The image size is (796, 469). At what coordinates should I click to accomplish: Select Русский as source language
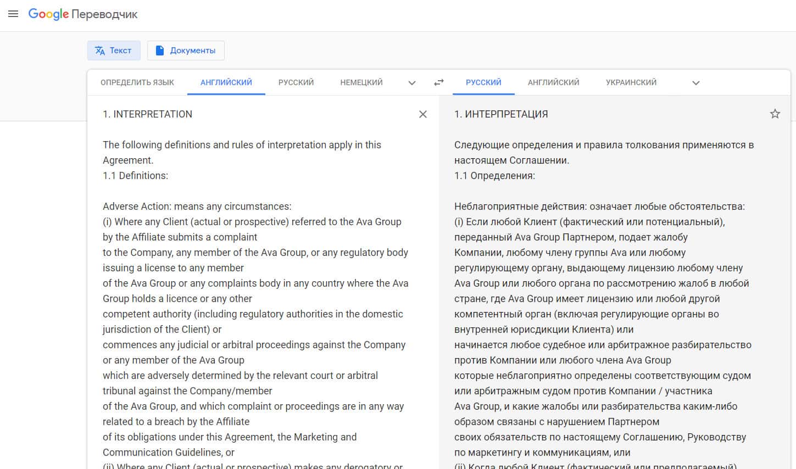(x=296, y=82)
